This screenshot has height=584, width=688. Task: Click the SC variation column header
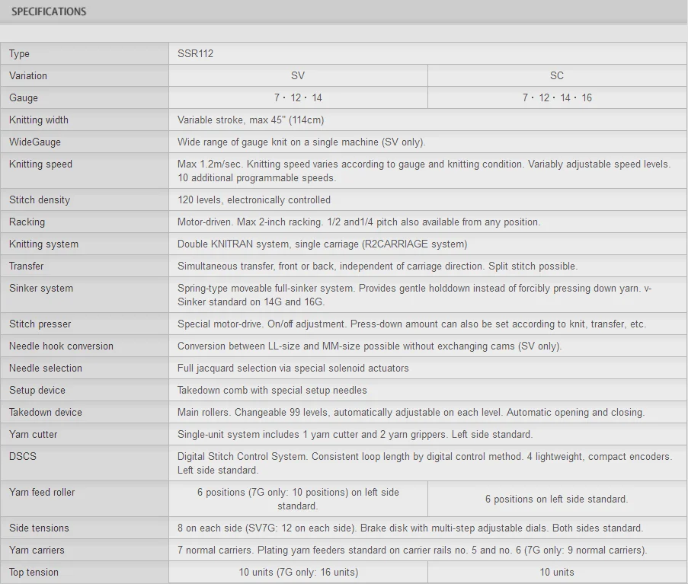[557, 76]
